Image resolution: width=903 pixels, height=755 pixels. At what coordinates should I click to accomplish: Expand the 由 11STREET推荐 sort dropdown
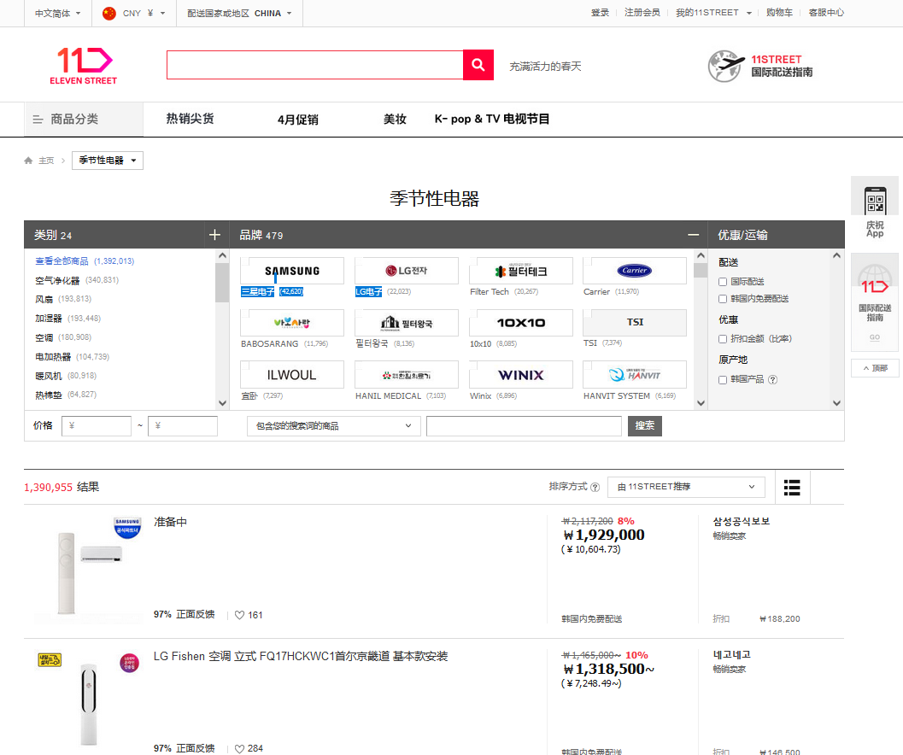686,487
